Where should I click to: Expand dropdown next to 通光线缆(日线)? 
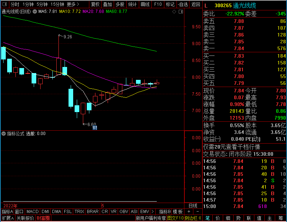tap(34, 11)
